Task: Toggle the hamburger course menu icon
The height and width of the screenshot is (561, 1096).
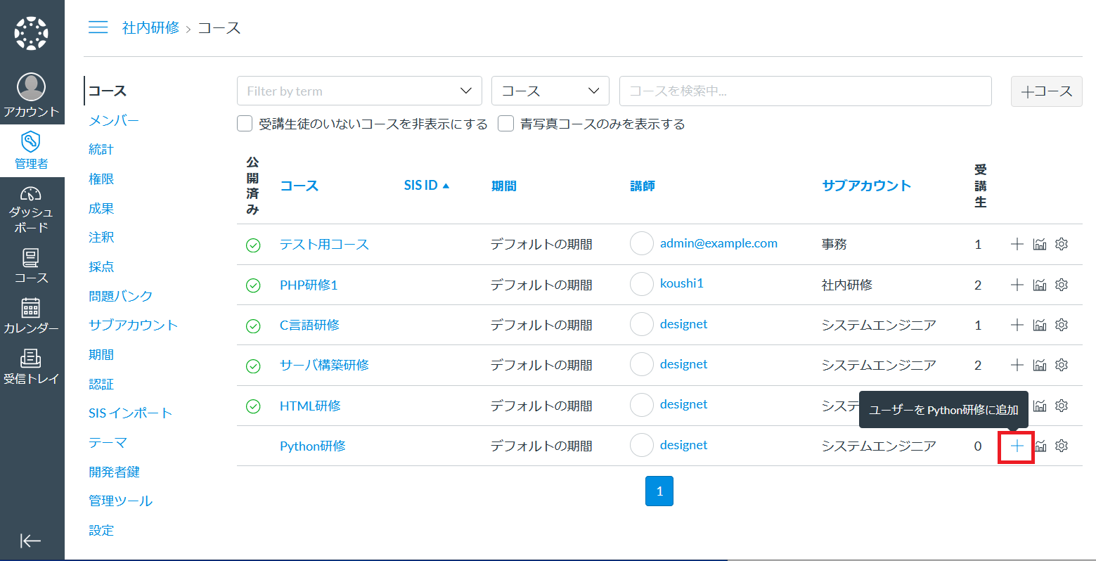Action: tap(98, 27)
